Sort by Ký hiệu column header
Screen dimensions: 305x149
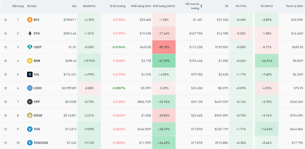[32, 6]
